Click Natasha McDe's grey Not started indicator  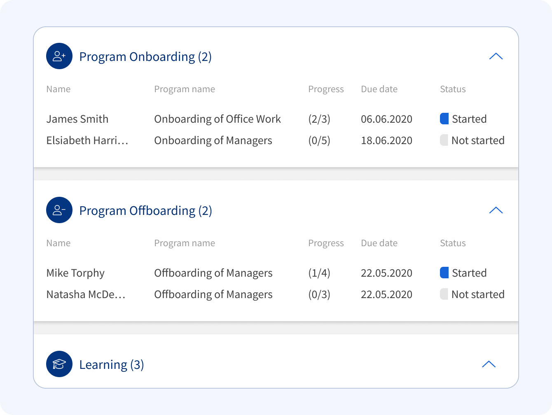coord(444,294)
